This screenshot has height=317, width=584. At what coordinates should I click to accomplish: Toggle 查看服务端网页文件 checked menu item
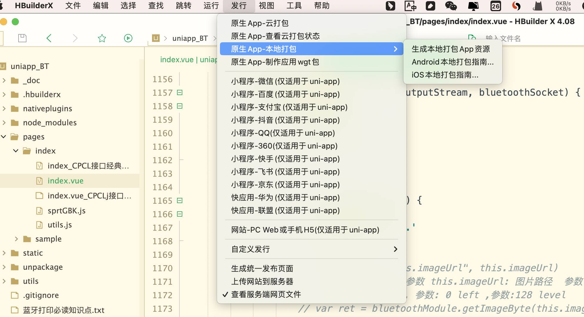(266, 294)
